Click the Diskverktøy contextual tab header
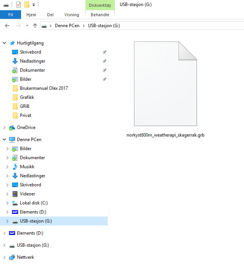The height and width of the screenshot is (278, 244). coord(100,5)
